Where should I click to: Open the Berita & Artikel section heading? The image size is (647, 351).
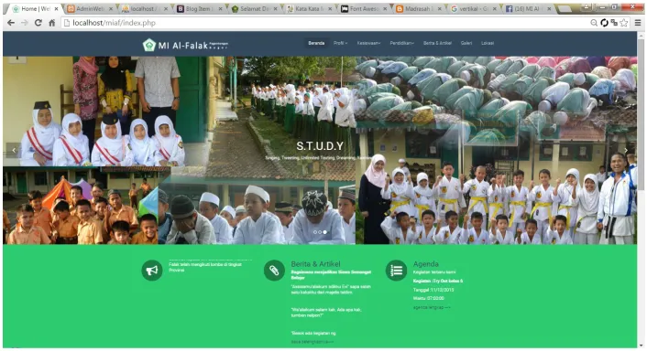315,264
